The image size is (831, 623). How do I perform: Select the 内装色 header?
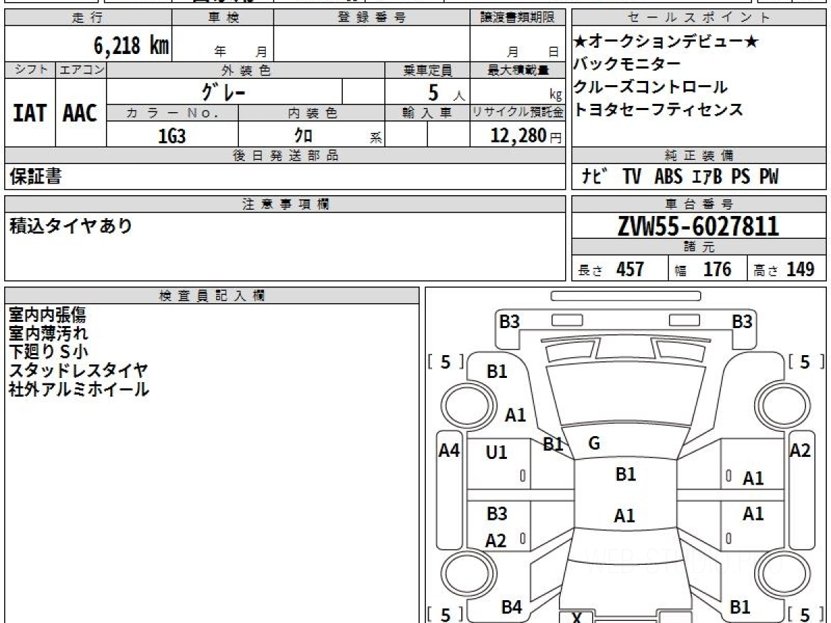click(x=312, y=113)
